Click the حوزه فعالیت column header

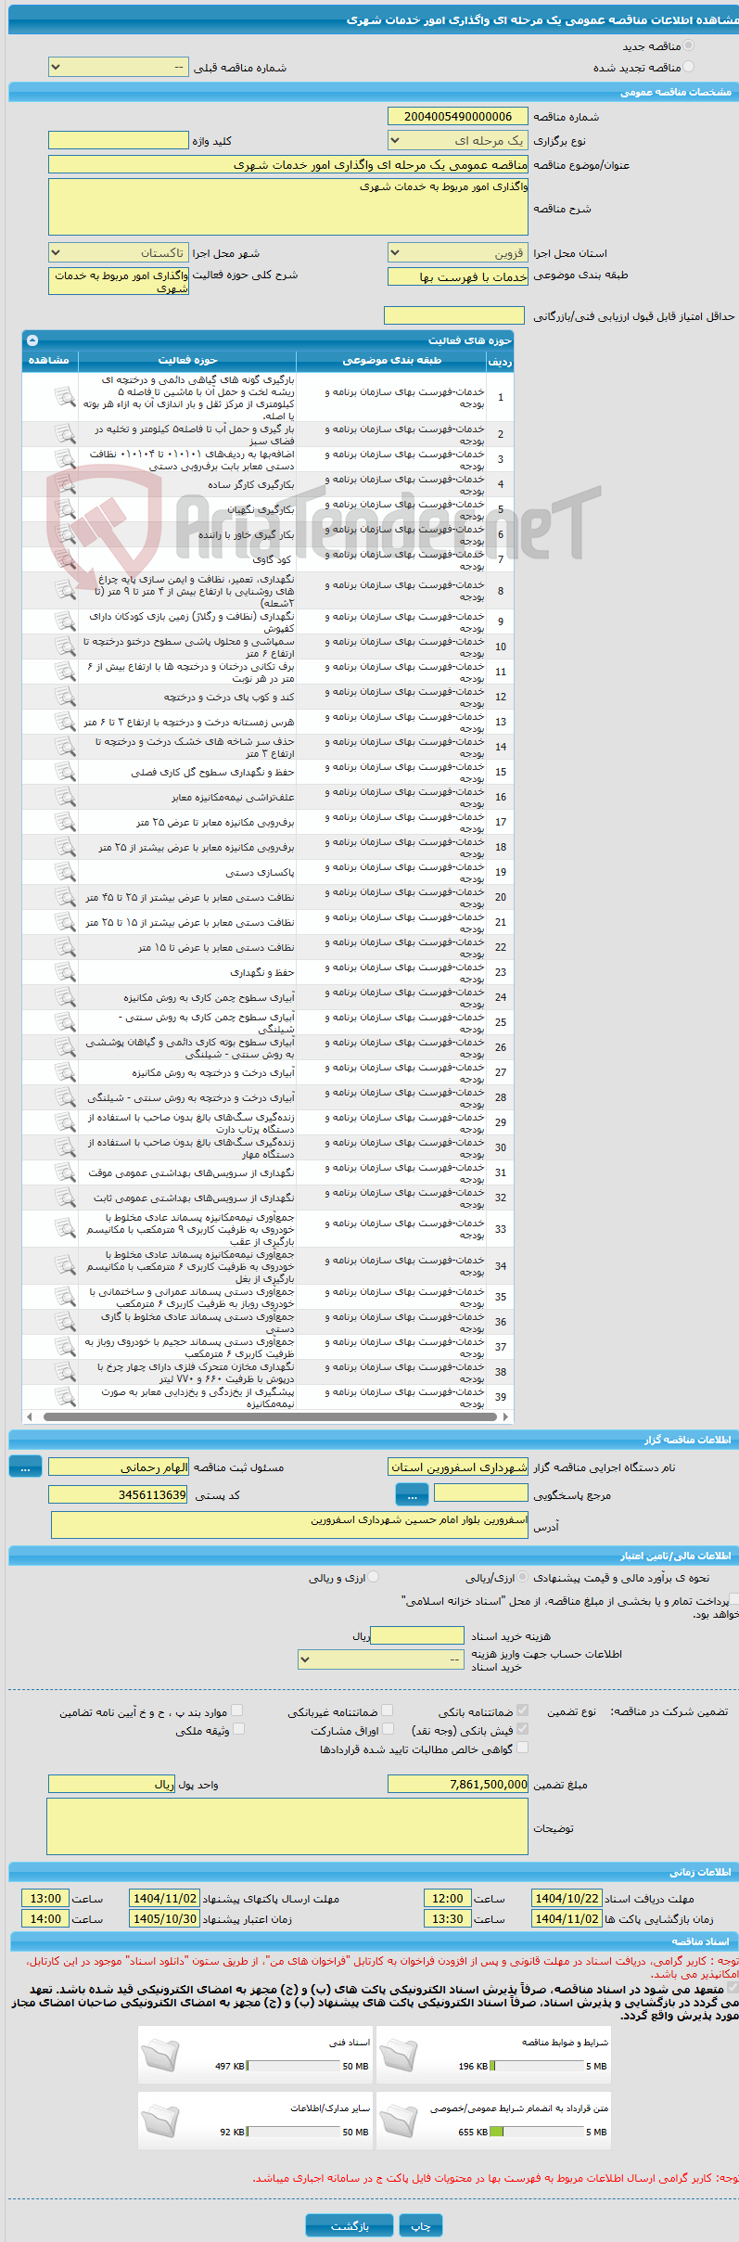pyautogui.click(x=187, y=360)
